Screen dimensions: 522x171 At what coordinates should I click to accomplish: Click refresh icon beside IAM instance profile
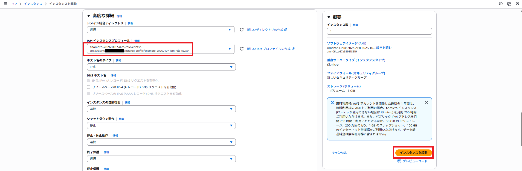242,49
